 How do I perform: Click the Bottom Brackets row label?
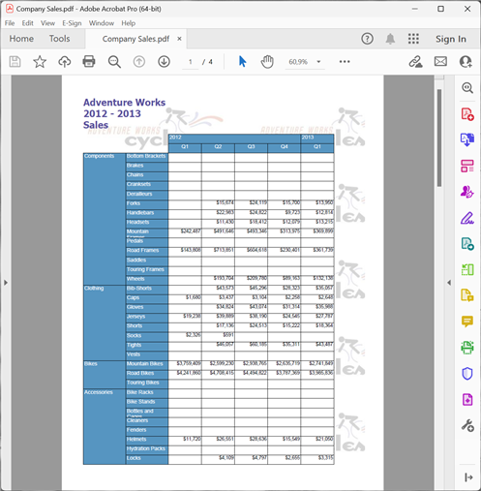(x=146, y=156)
